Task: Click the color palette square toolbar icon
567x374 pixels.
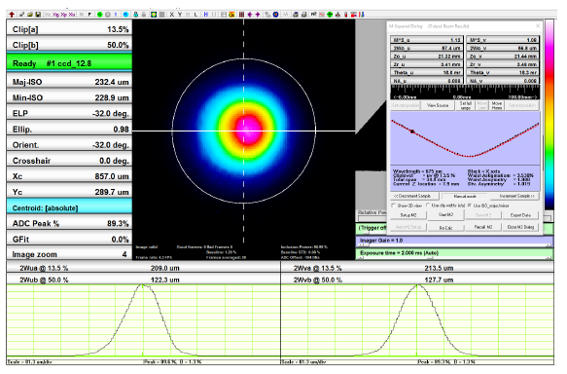Action: pos(154,15)
